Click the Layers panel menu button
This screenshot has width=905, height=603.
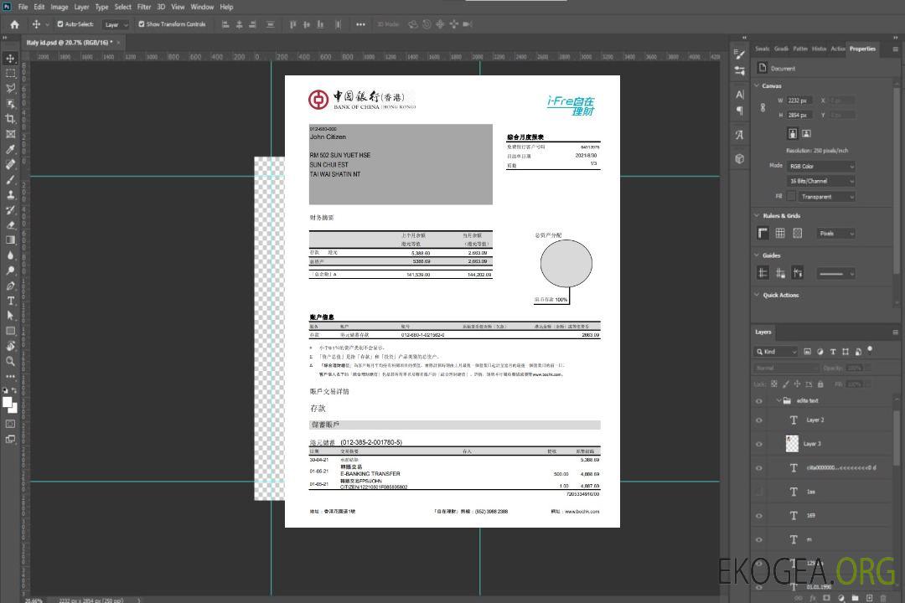tap(895, 332)
